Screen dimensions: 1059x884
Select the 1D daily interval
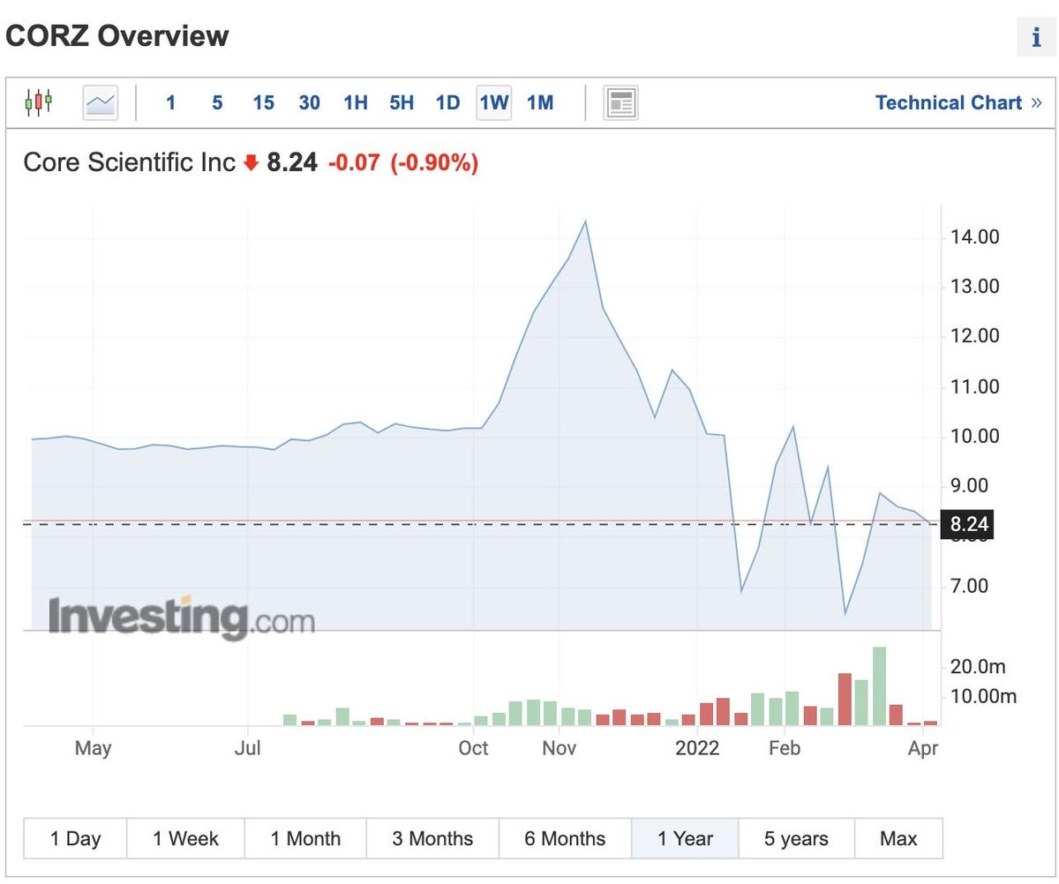click(447, 102)
